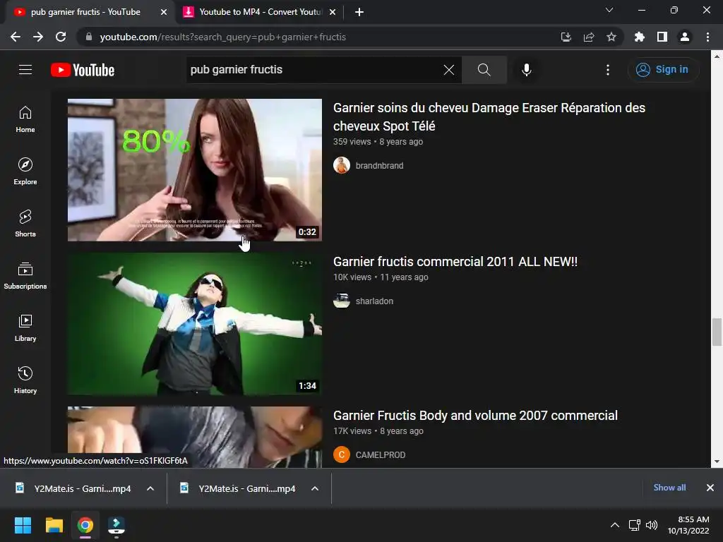Expand options for second Y2Mate download
The image size is (723, 542).
[315, 488]
